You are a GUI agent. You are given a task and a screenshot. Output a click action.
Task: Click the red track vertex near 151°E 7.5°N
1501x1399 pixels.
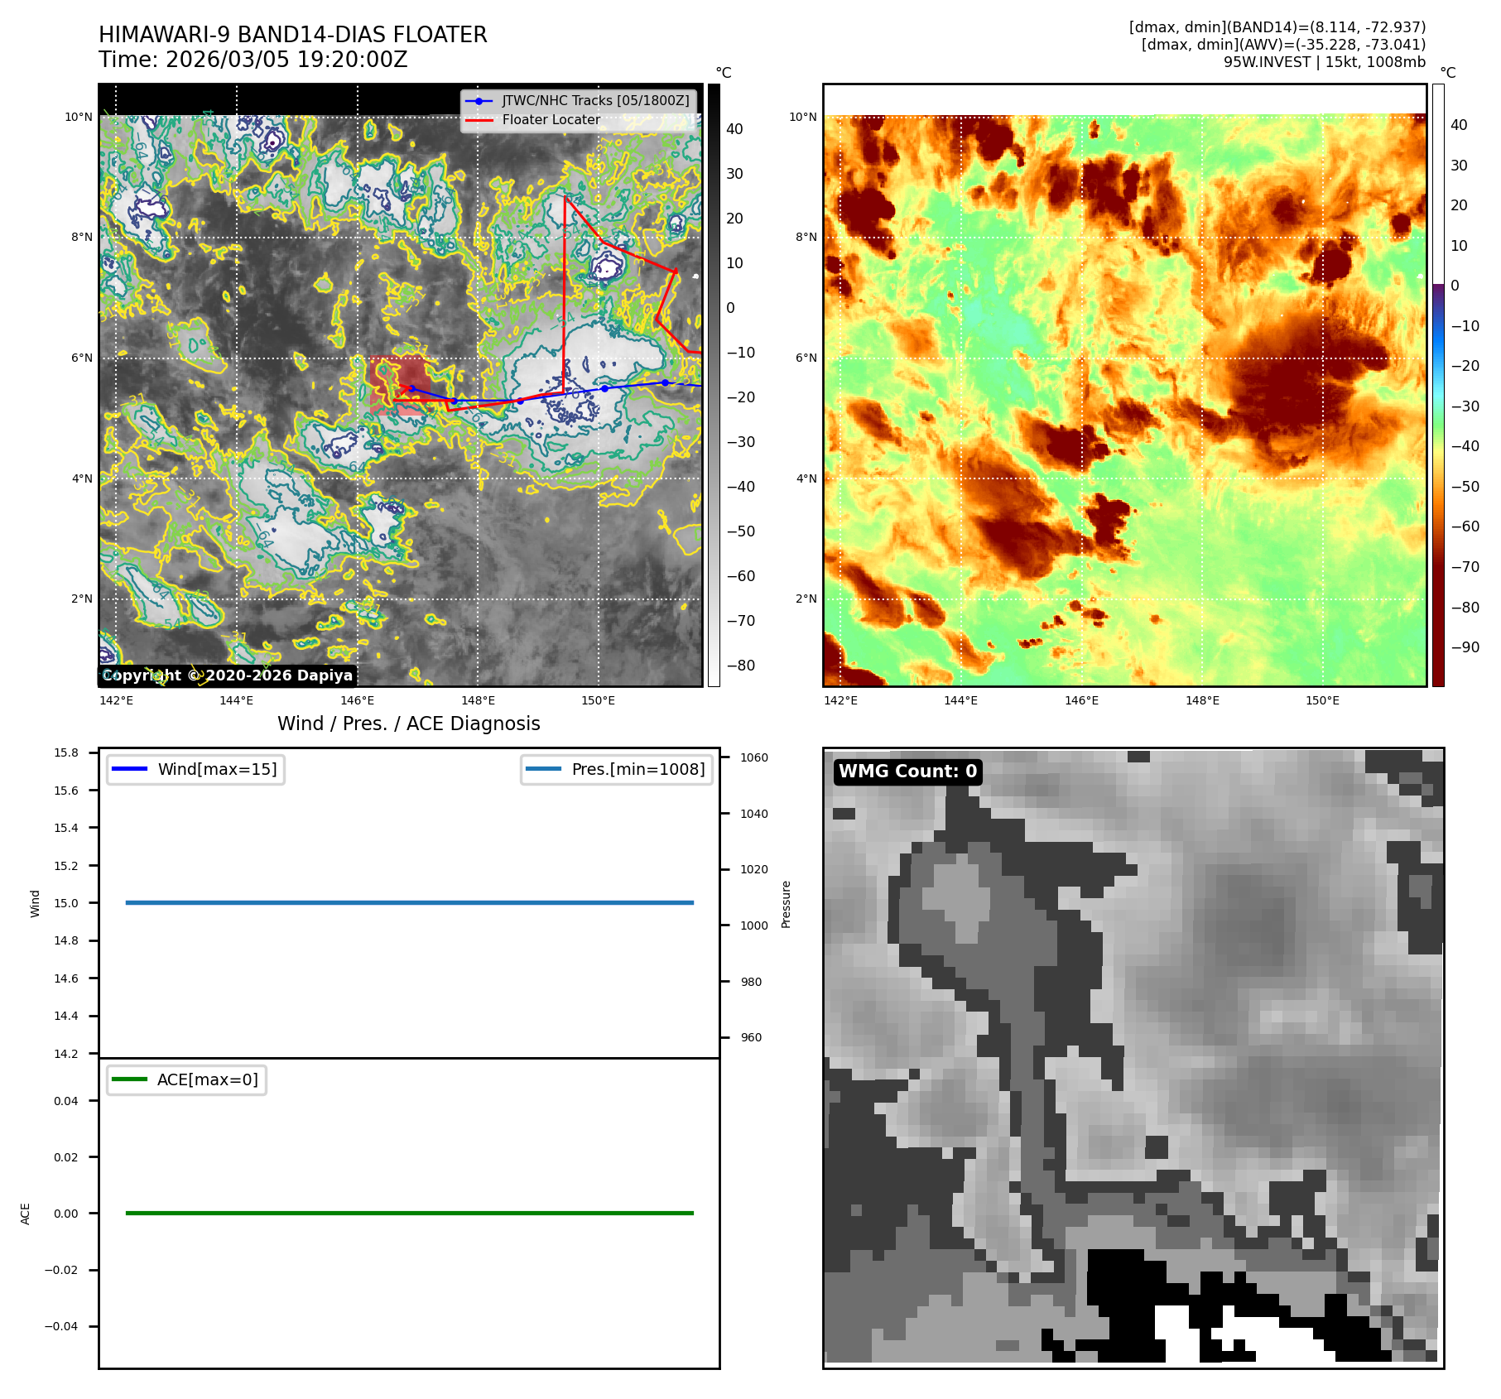click(x=676, y=271)
